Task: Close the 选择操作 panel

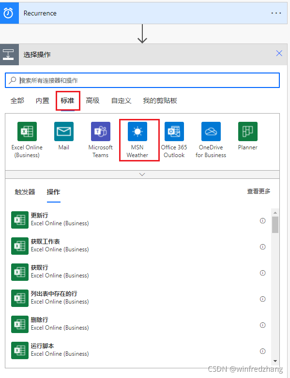Action: point(279,53)
